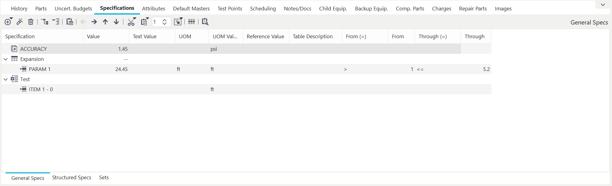Open the Structured Specs bottom tab

tap(72, 177)
